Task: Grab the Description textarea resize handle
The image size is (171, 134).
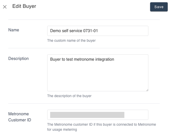Action: click(x=147, y=90)
